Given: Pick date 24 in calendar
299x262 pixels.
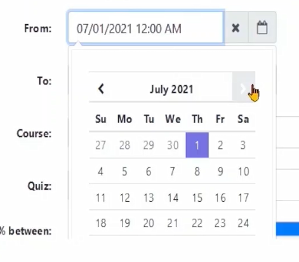Looking at the screenshot, I should tap(244, 223).
